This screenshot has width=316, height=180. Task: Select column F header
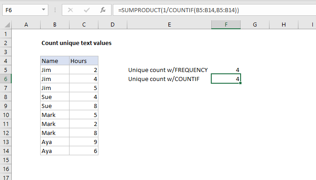(x=226, y=25)
